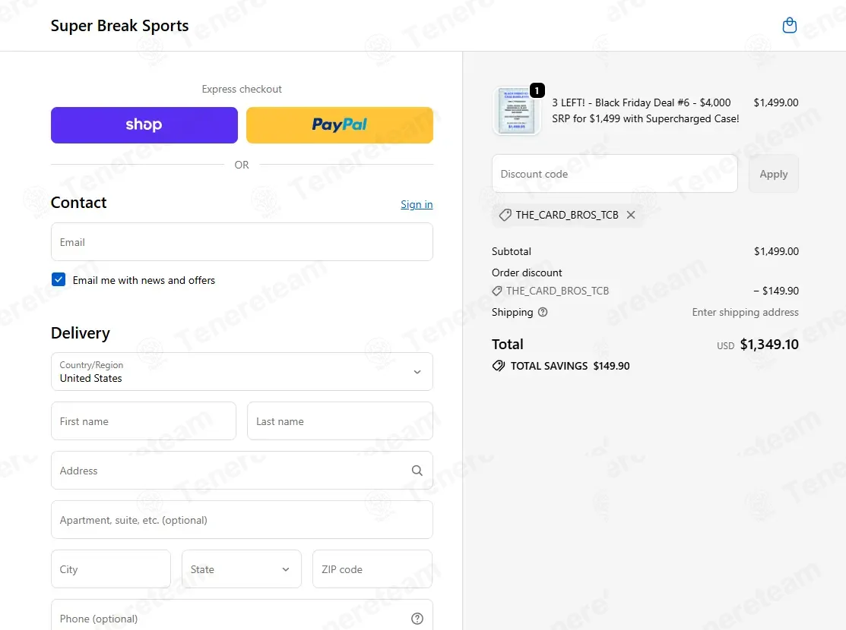Focus the Phone (optional) field
This screenshot has height=630, width=846.
pos(242,615)
